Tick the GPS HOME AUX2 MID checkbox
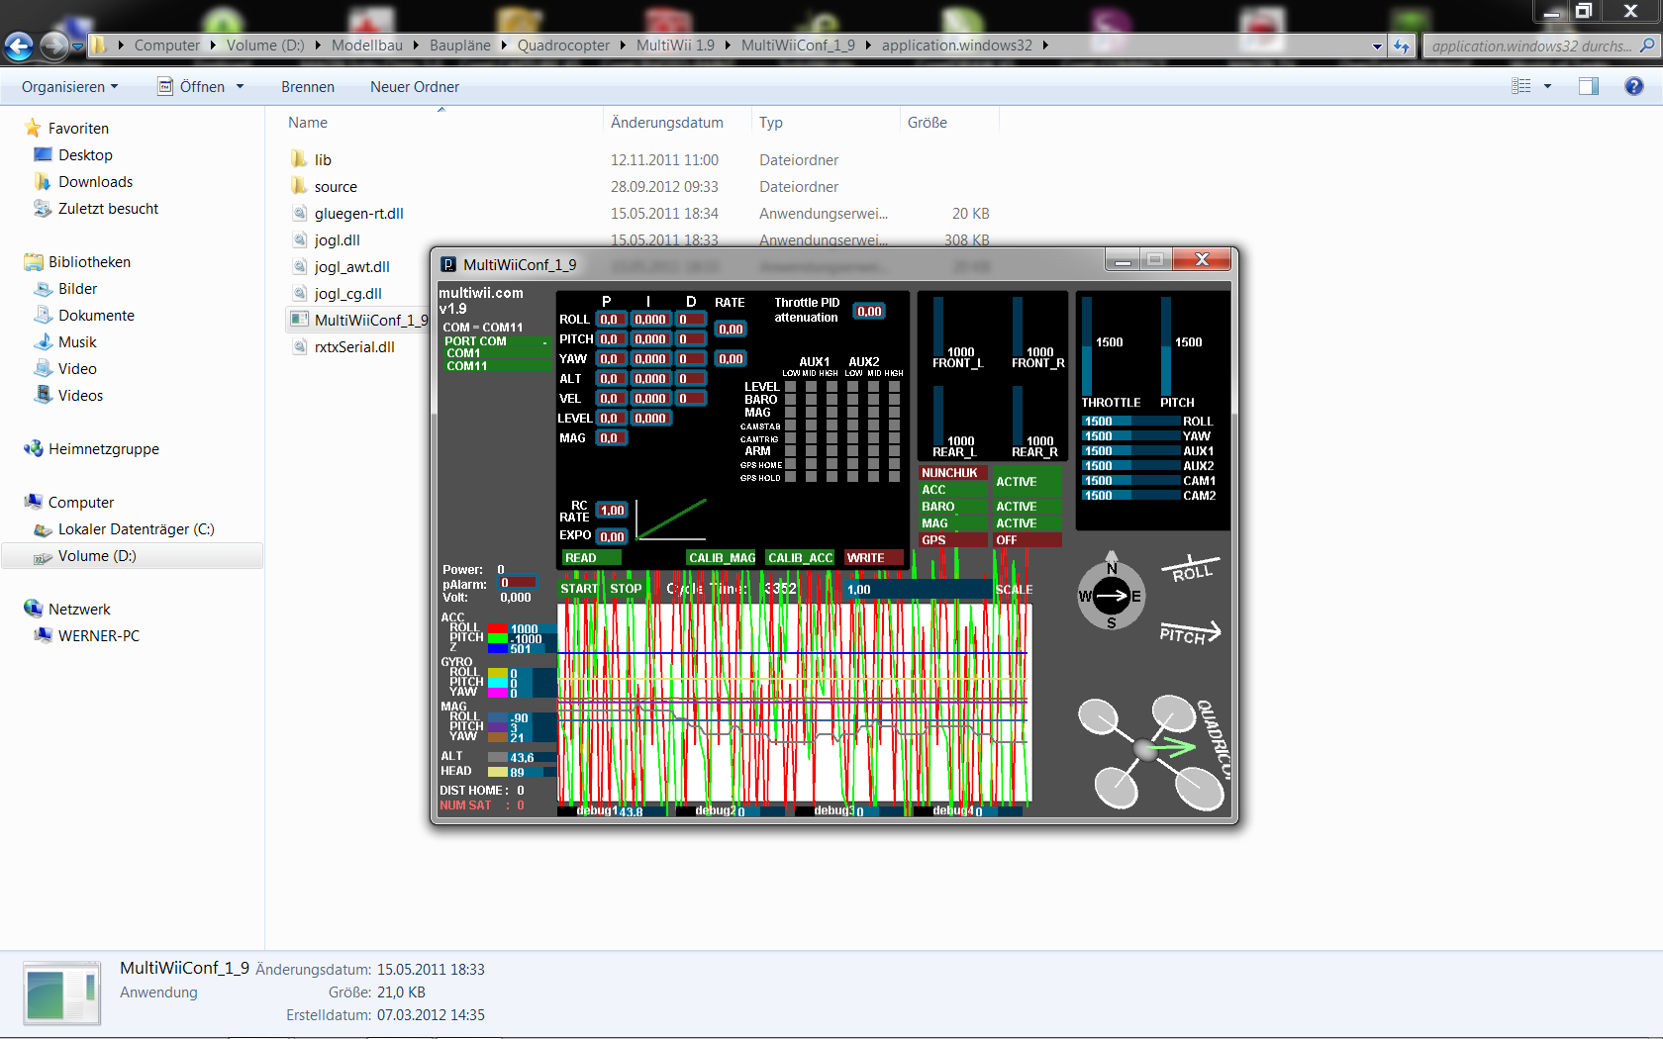The width and height of the screenshot is (1663, 1039). click(x=873, y=464)
